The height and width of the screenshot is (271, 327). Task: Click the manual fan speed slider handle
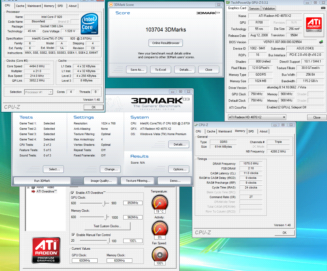[x=109, y=241]
